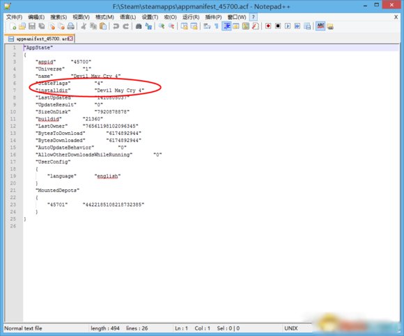Toggle the ABC spell check icon
404x336 pixels.
coord(320,26)
